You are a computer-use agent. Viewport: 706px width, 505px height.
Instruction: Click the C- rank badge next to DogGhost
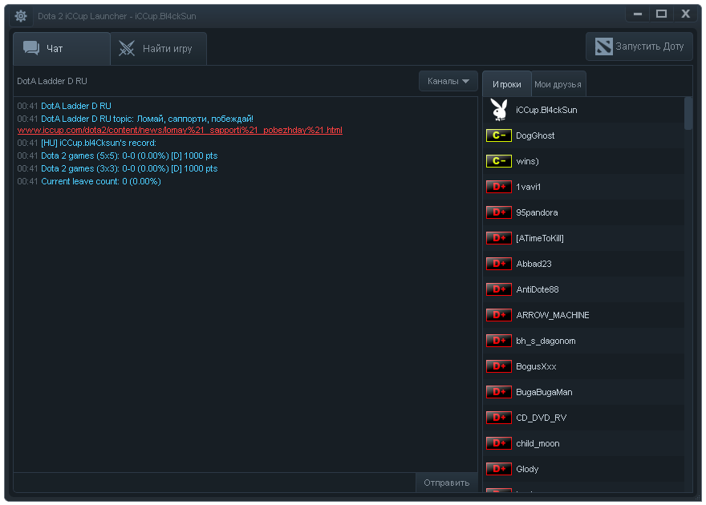(498, 135)
